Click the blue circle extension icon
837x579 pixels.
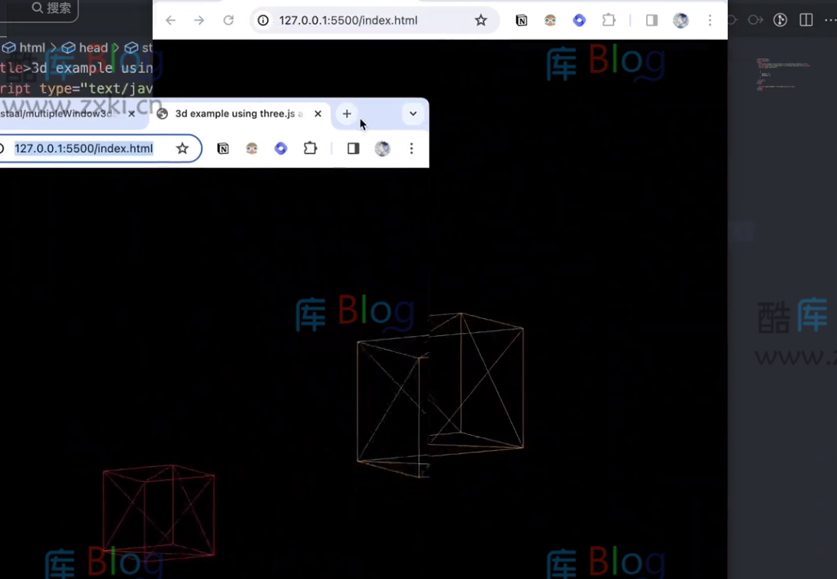pyautogui.click(x=579, y=20)
